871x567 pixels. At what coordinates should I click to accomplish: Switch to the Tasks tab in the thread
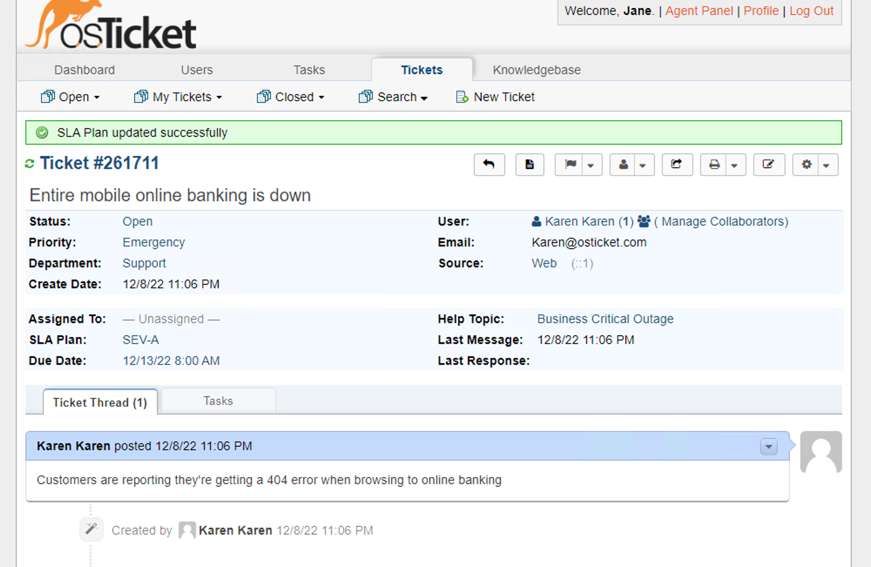tap(218, 400)
